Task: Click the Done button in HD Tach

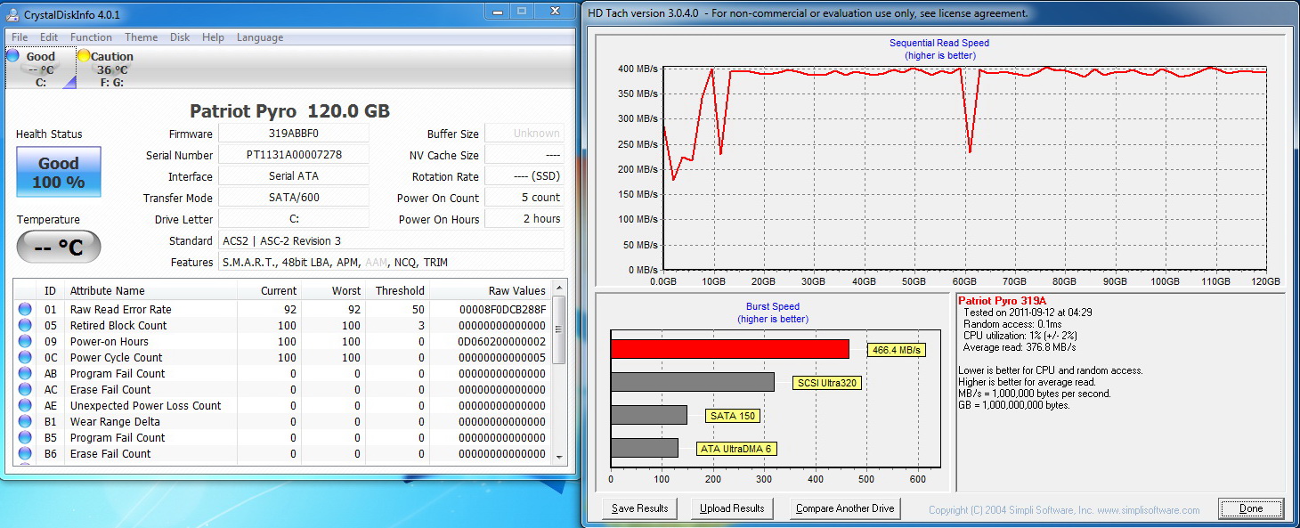Action: (1250, 508)
